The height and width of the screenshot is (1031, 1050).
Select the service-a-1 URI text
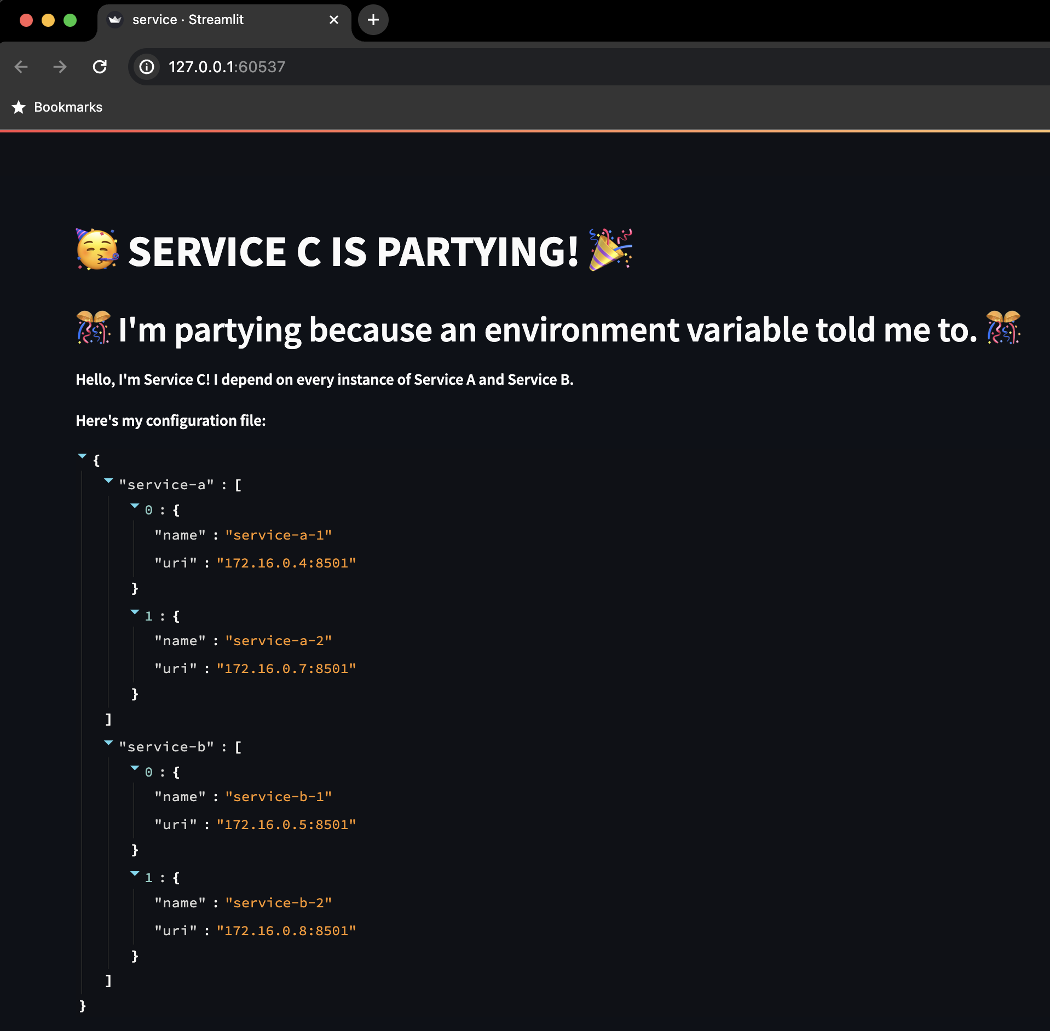[286, 563]
